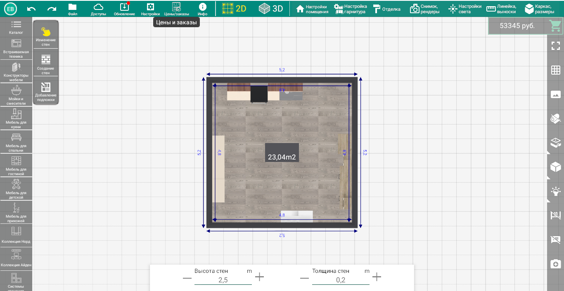Open Мебель для гостиной category
Screen dimensions: 564x291
(16, 166)
